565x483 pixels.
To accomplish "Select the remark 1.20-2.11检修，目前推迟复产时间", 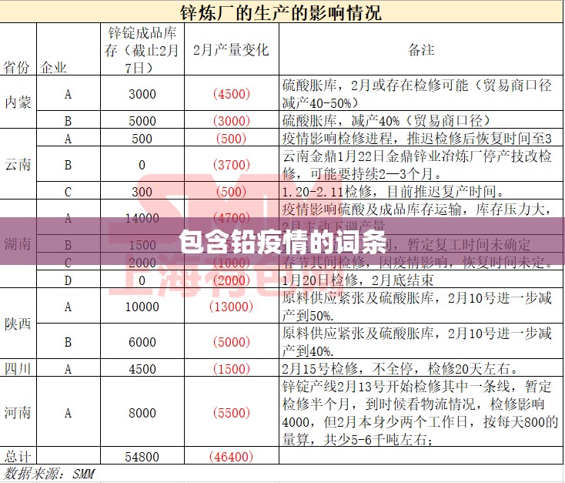I will 393,191.
